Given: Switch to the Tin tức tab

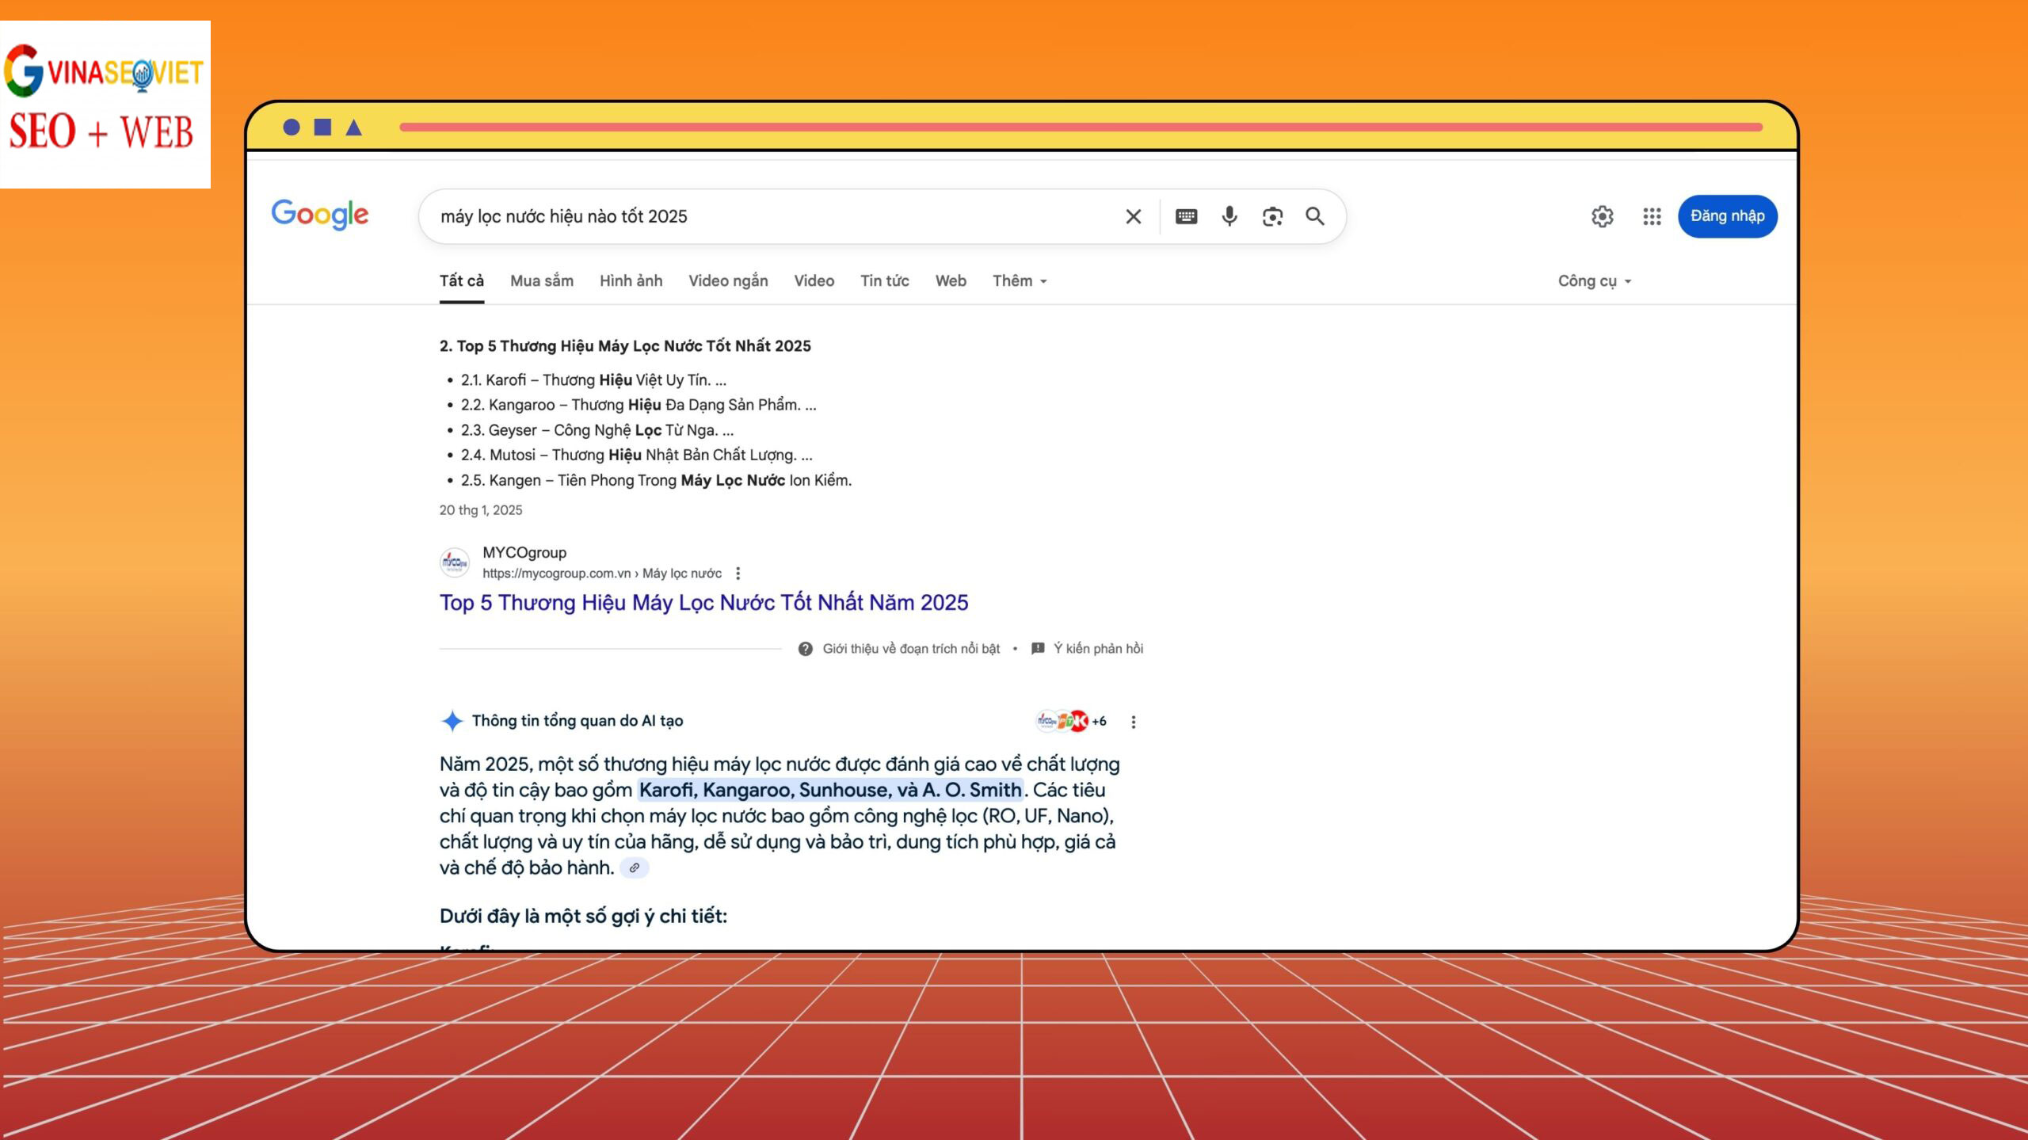Looking at the screenshot, I should click(x=885, y=280).
